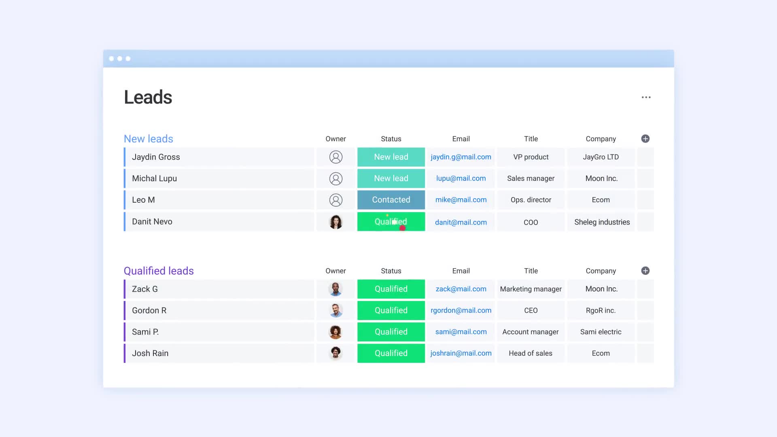Open the Sami P. lead item
The width and height of the screenshot is (777, 437).
(x=145, y=332)
